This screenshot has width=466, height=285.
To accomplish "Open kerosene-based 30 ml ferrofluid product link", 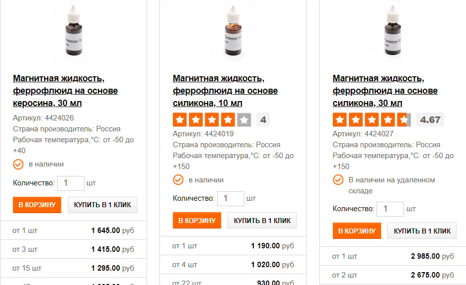I will (65, 91).
